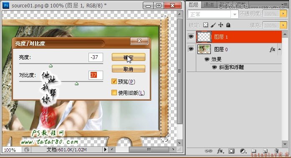Select the 图层 0 thumbnail
This screenshot has width=291, height=158.
(204, 49)
